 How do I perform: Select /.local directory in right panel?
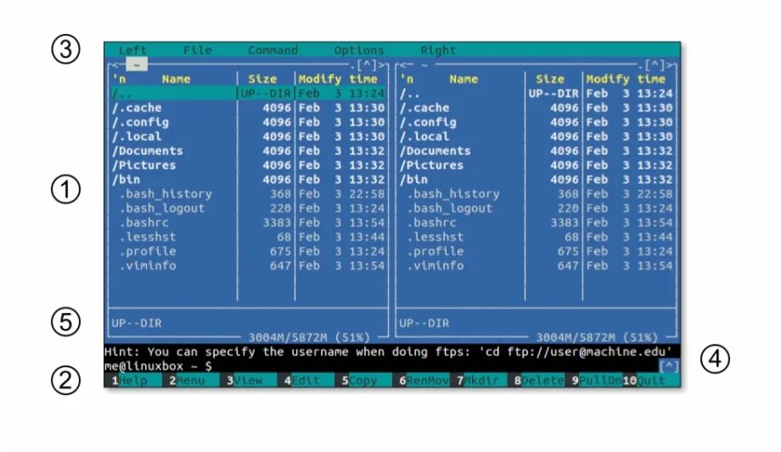point(536,137)
